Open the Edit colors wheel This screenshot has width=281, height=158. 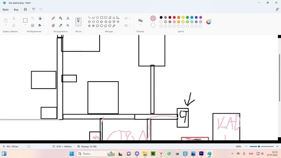tap(209, 22)
